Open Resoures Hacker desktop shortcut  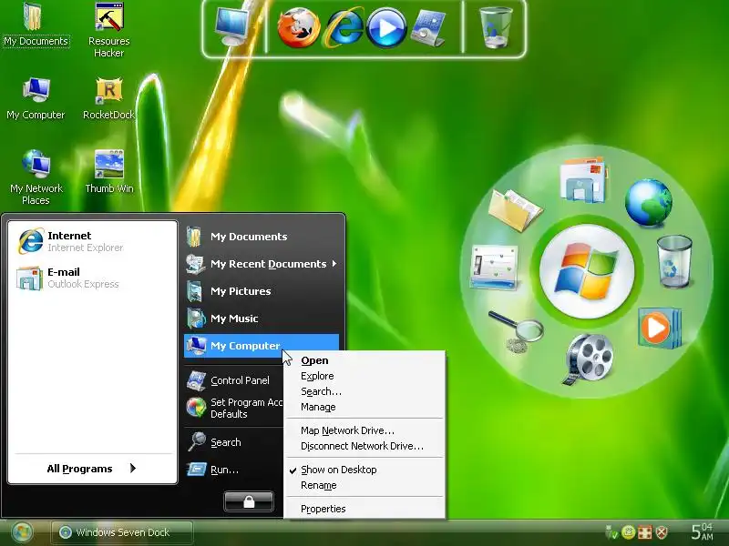pyautogui.click(x=108, y=30)
